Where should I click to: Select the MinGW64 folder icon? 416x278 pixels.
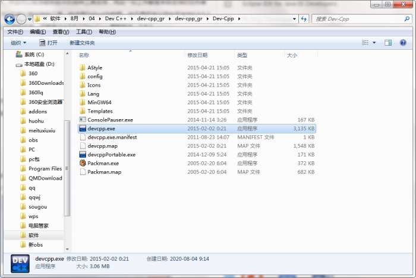(83, 103)
